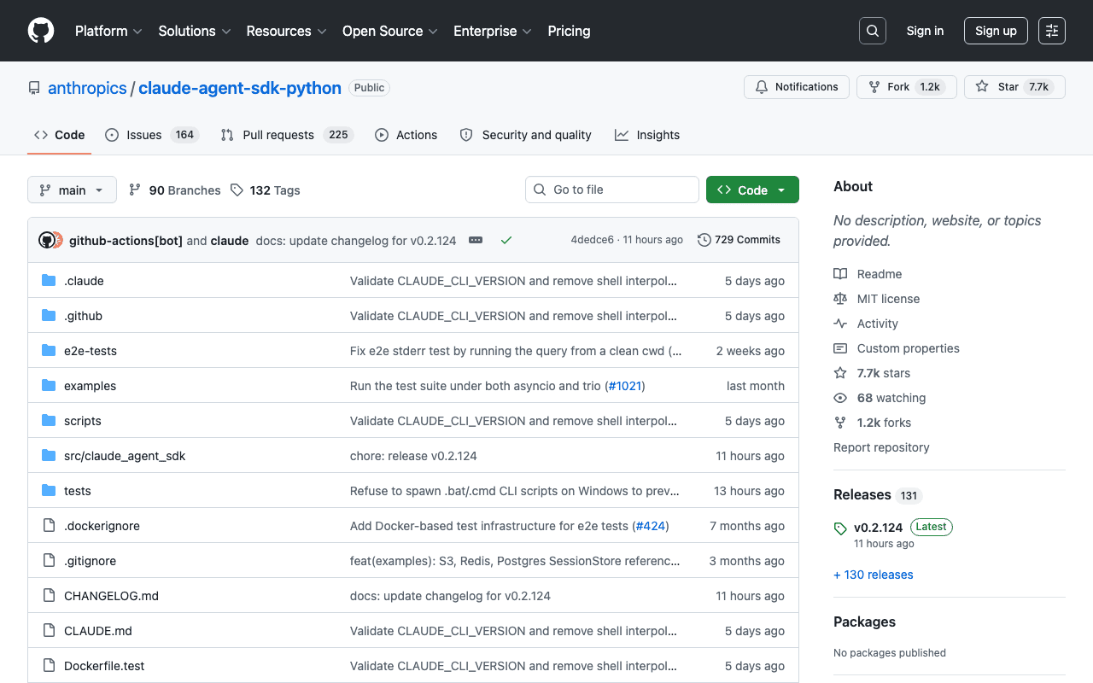Viewport: 1093px width, 683px height.
Task: Expand the Open Source menu
Action: pos(390,31)
